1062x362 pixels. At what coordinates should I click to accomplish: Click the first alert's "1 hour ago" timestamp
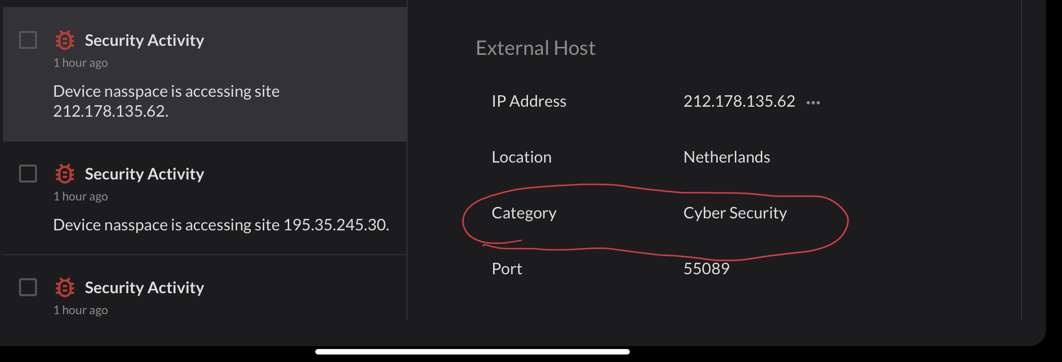(x=80, y=63)
